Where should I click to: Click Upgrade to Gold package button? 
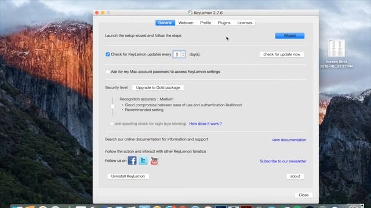point(158,87)
